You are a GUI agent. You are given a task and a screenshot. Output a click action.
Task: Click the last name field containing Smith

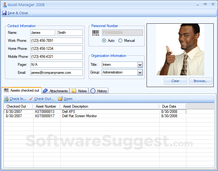70,33
